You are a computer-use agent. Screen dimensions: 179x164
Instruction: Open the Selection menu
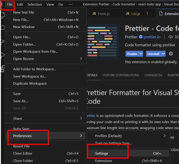pyautogui.click(x=34, y=4)
